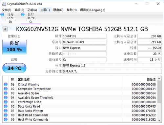This screenshot has width=164, height=125.
Task: Click the ID column header
Action: pos(12,79)
